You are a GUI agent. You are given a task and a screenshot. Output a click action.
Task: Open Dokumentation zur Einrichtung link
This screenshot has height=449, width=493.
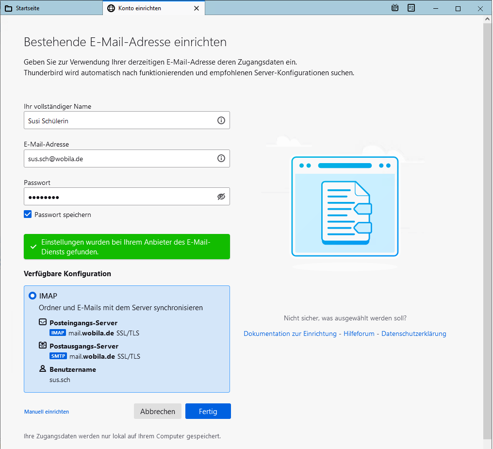pyautogui.click(x=290, y=333)
